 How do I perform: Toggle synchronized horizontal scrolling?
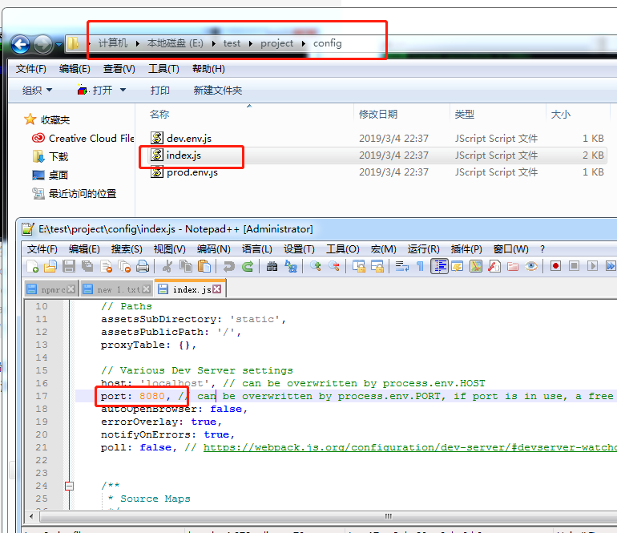377,266
